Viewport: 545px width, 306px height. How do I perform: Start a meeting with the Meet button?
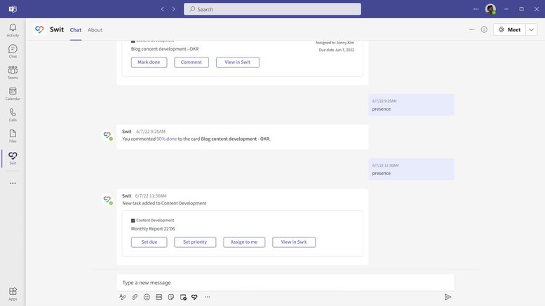509,29
